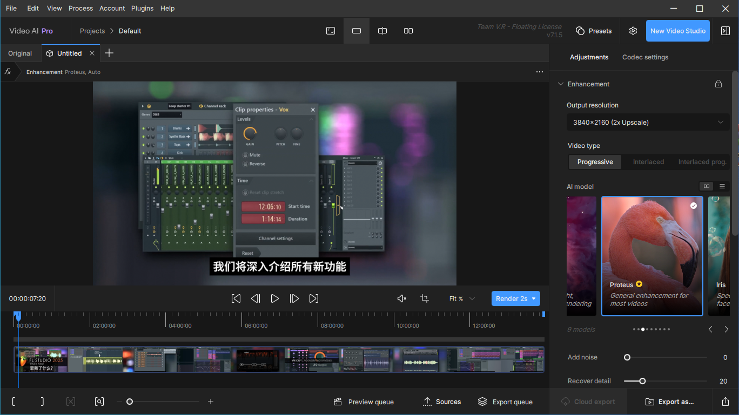Open the Process menu
The image size is (739, 415).
coord(81,8)
